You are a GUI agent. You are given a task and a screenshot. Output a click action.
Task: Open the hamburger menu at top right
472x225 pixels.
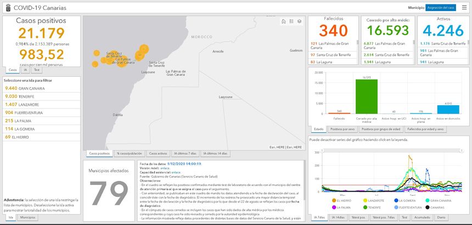coord(464,8)
